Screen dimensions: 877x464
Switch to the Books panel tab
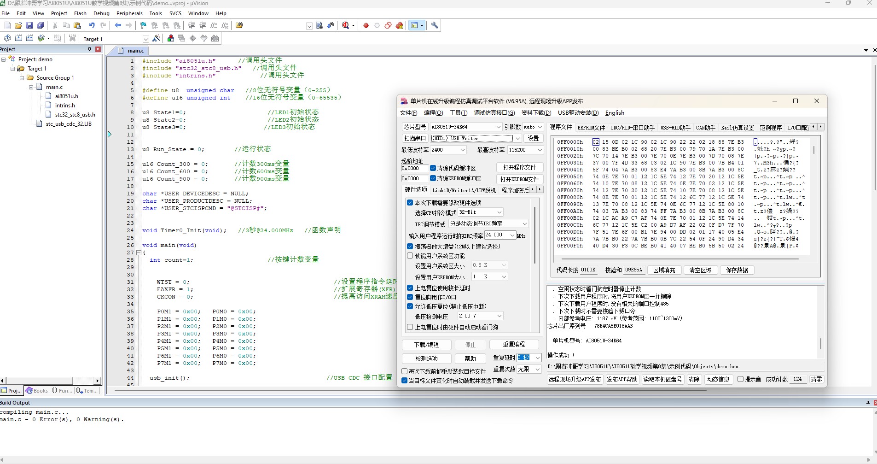click(37, 391)
